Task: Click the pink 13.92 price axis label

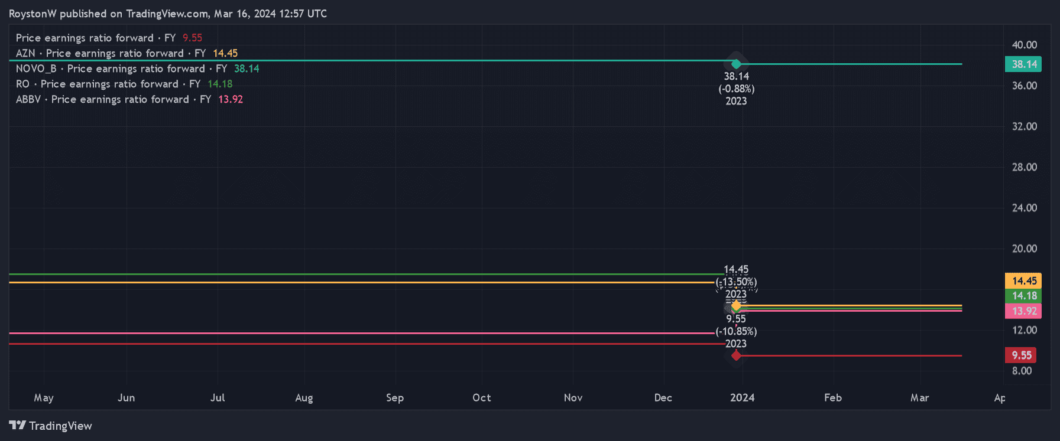Action: click(x=1023, y=311)
